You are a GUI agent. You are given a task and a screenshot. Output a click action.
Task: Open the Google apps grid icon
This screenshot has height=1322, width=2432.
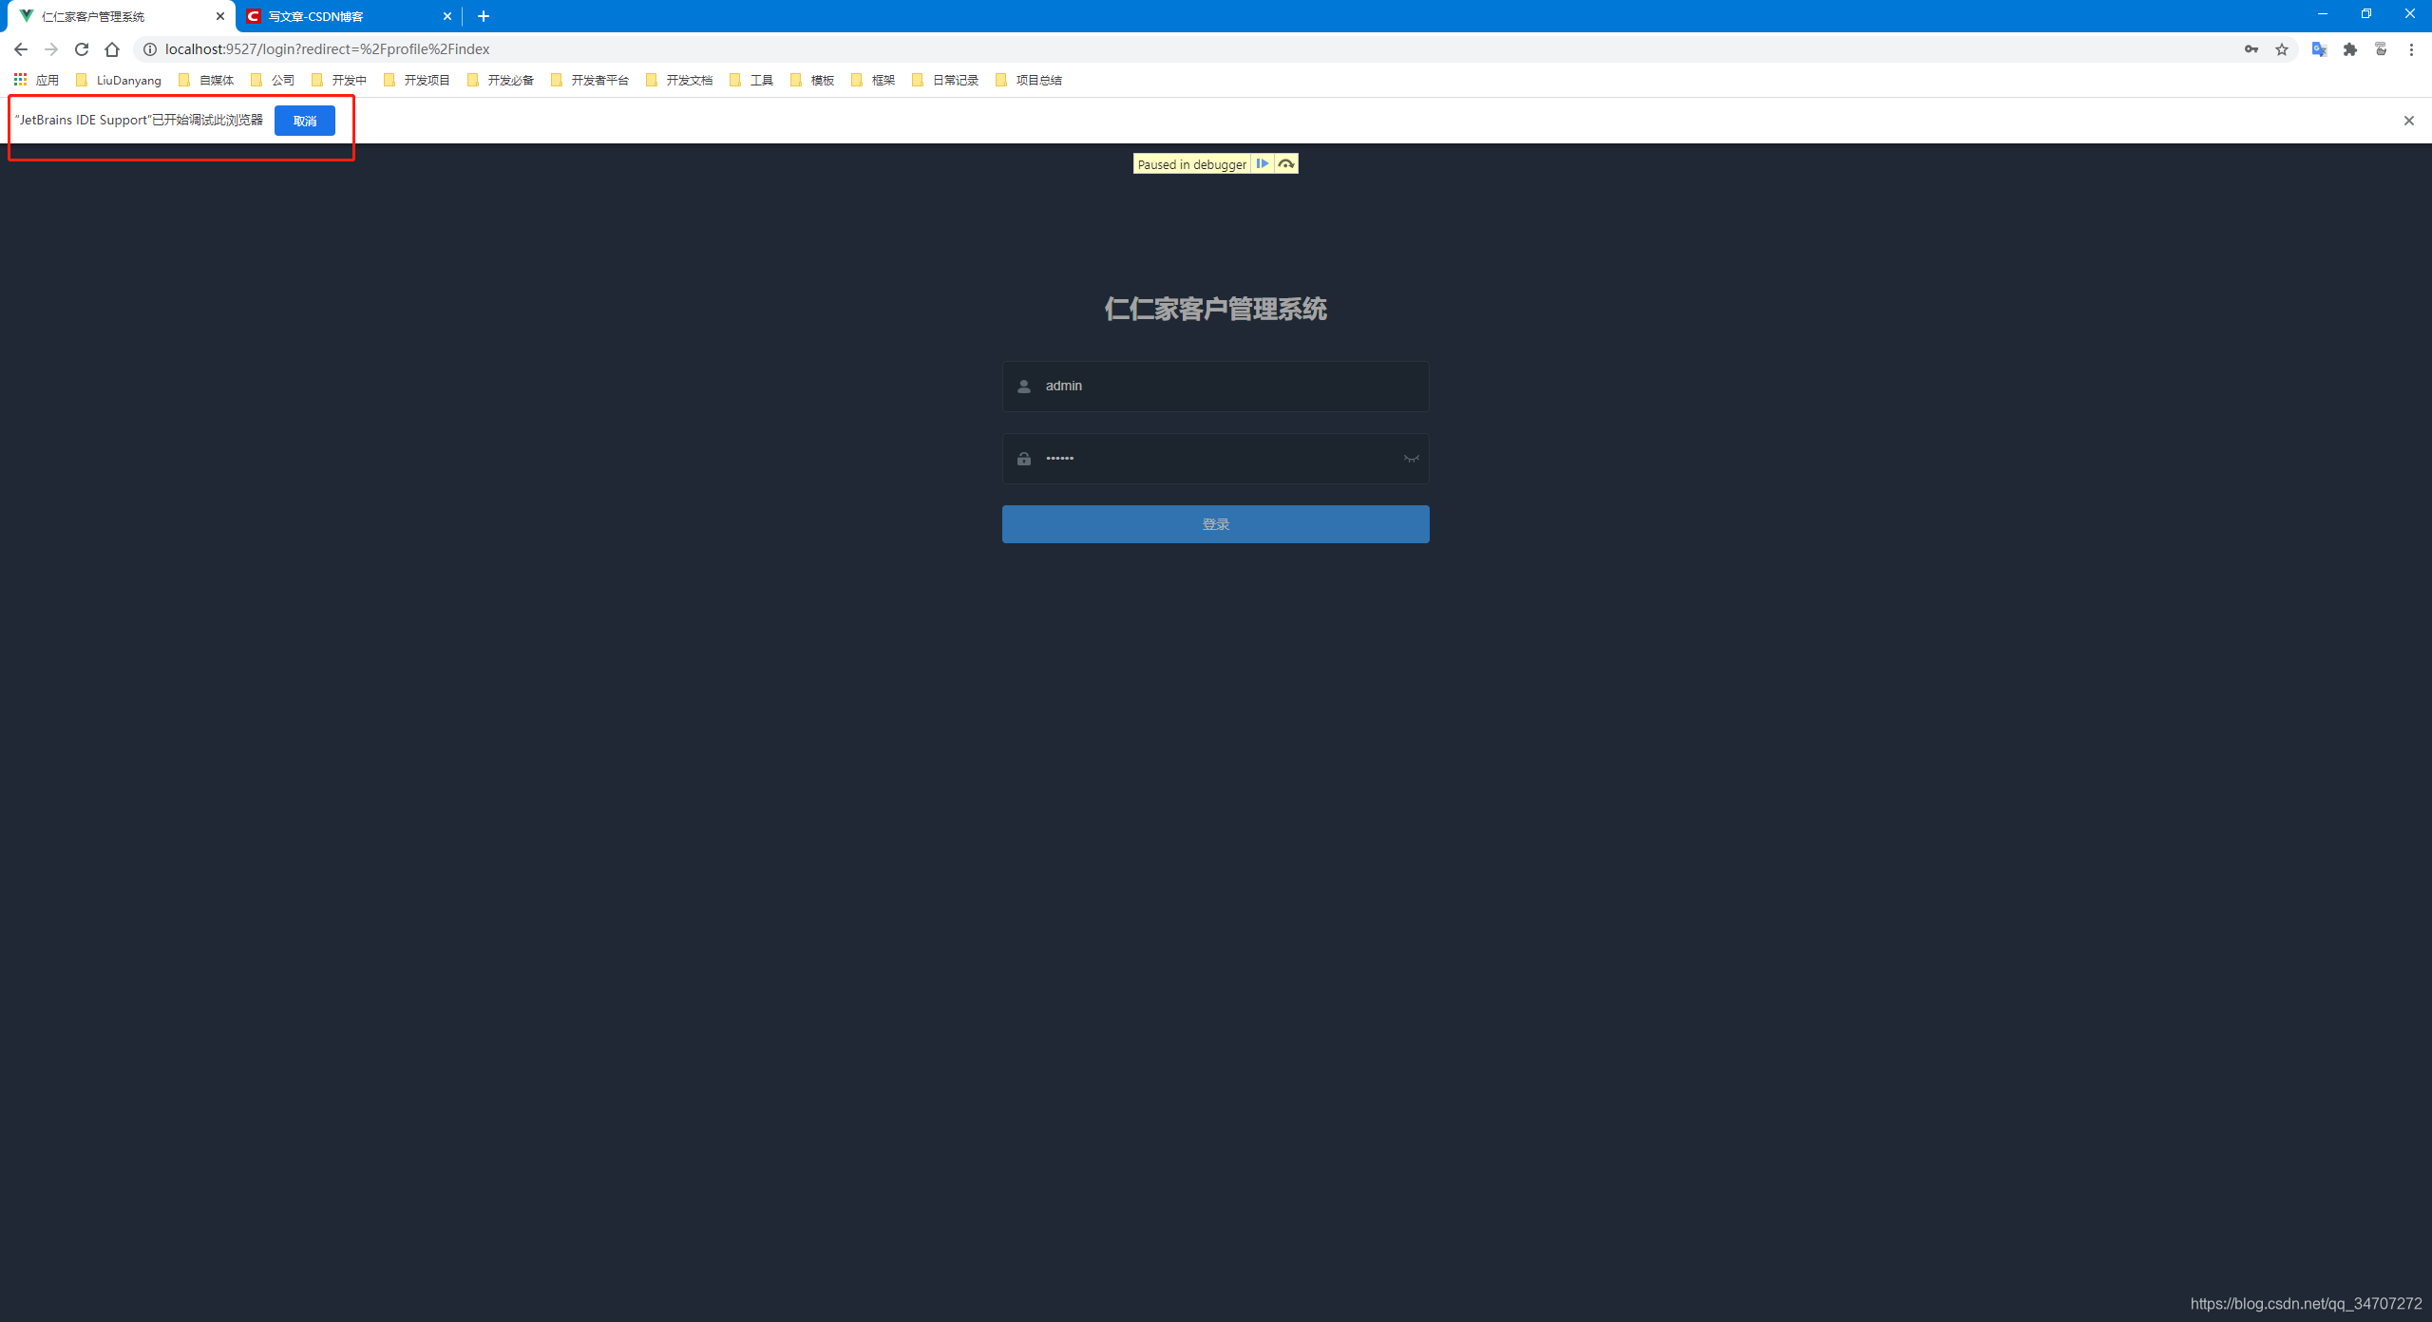20,80
